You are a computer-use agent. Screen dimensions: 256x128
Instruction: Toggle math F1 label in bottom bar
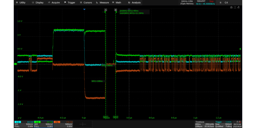tap(56, 122)
